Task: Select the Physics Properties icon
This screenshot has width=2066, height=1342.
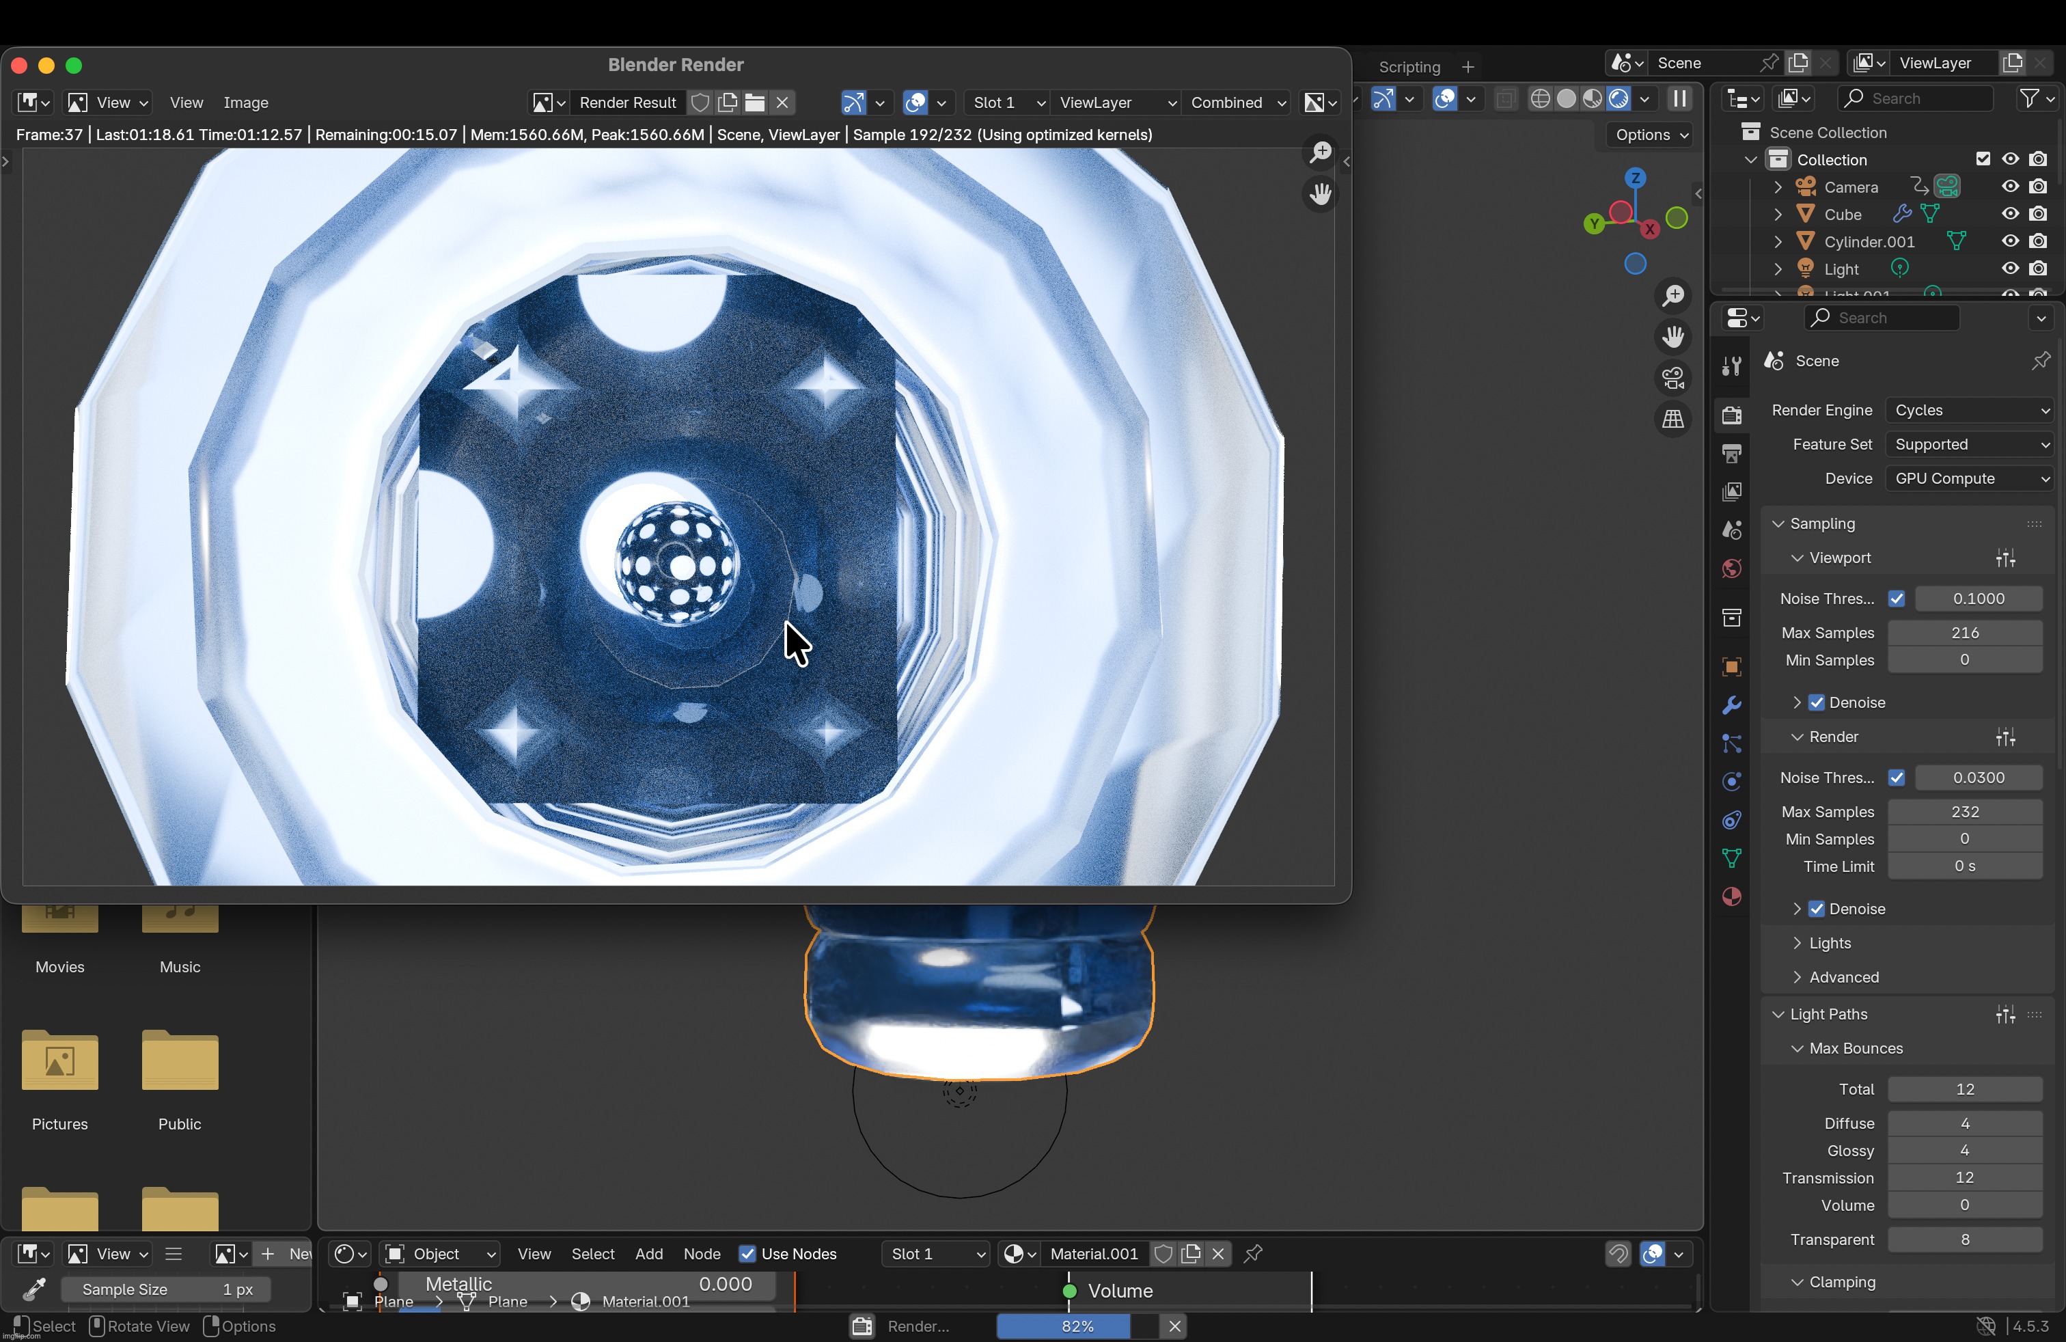Action: pos(1732,781)
